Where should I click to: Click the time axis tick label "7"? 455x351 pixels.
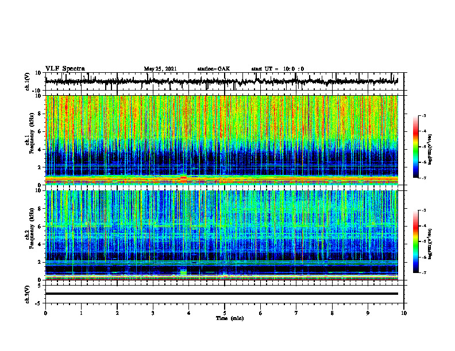tap(296, 313)
